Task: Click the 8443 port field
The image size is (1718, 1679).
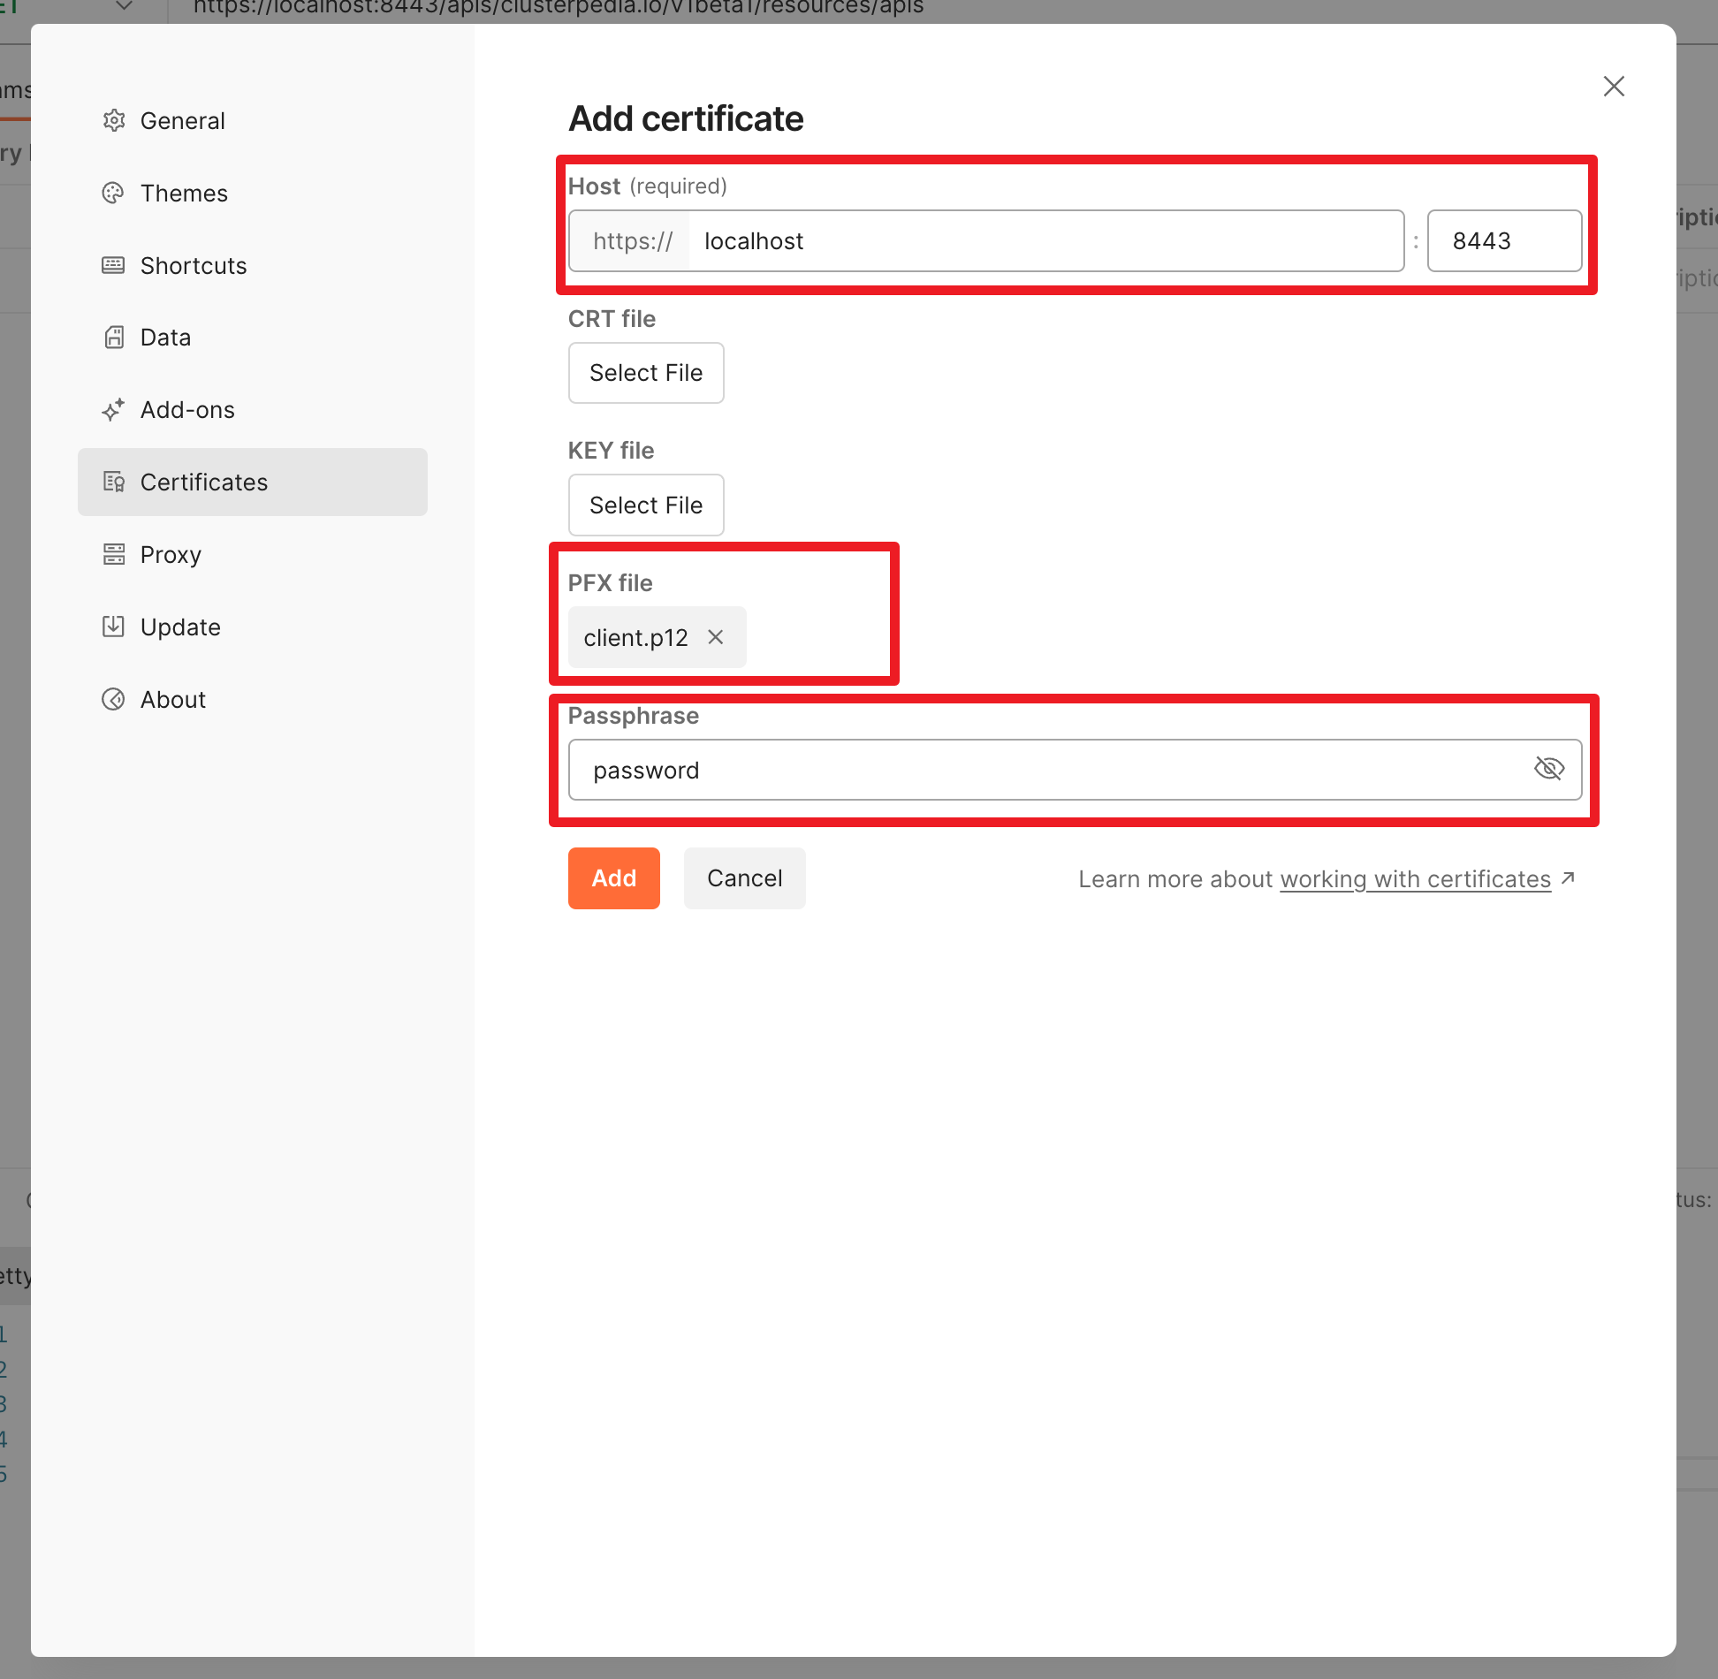Action: [1504, 241]
